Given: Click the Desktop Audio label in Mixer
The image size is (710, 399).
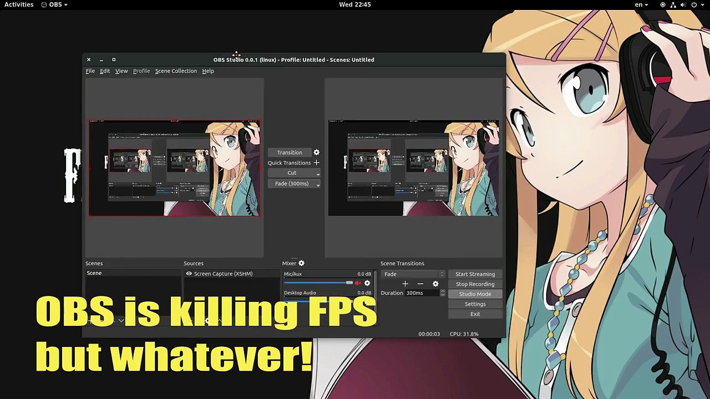Looking at the screenshot, I should (x=300, y=293).
